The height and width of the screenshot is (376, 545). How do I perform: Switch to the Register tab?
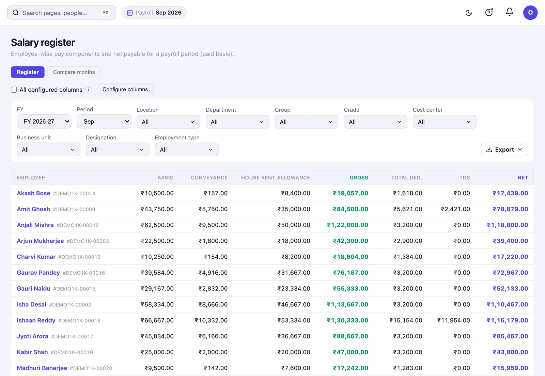pos(28,72)
